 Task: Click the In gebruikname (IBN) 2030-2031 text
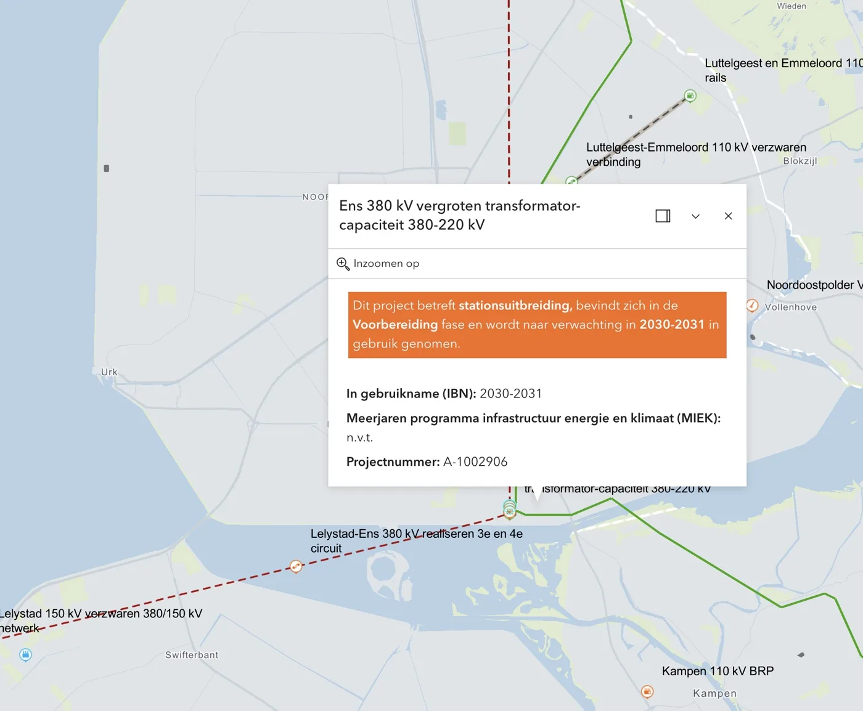click(x=444, y=393)
